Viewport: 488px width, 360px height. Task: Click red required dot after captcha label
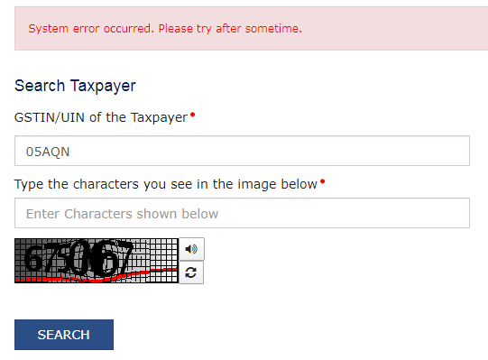(x=322, y=181)
